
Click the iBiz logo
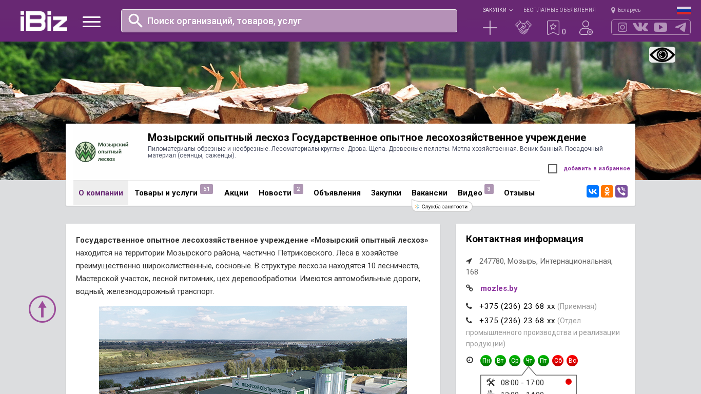tap(44, 21)
